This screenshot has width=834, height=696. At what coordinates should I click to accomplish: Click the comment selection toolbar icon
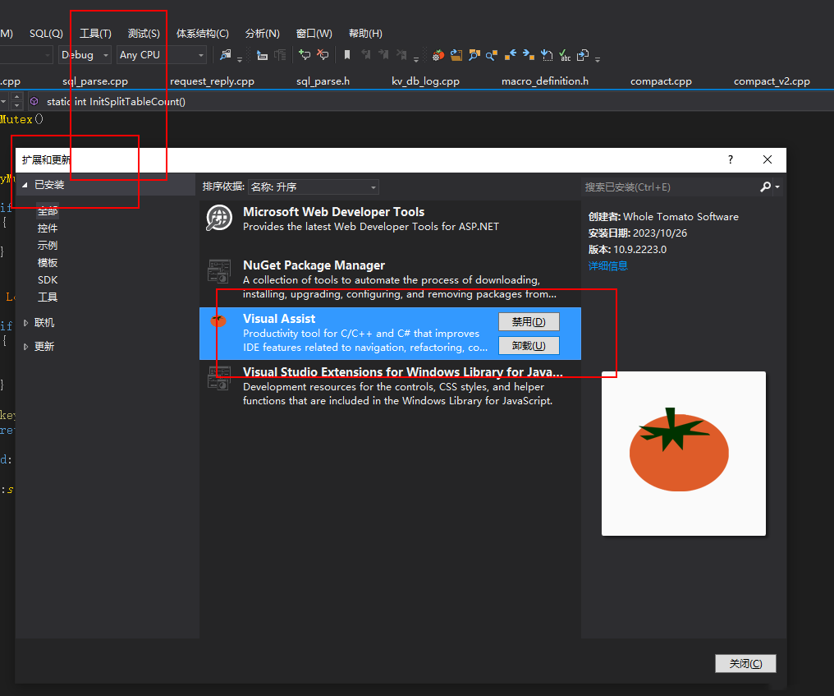(305, 55)
